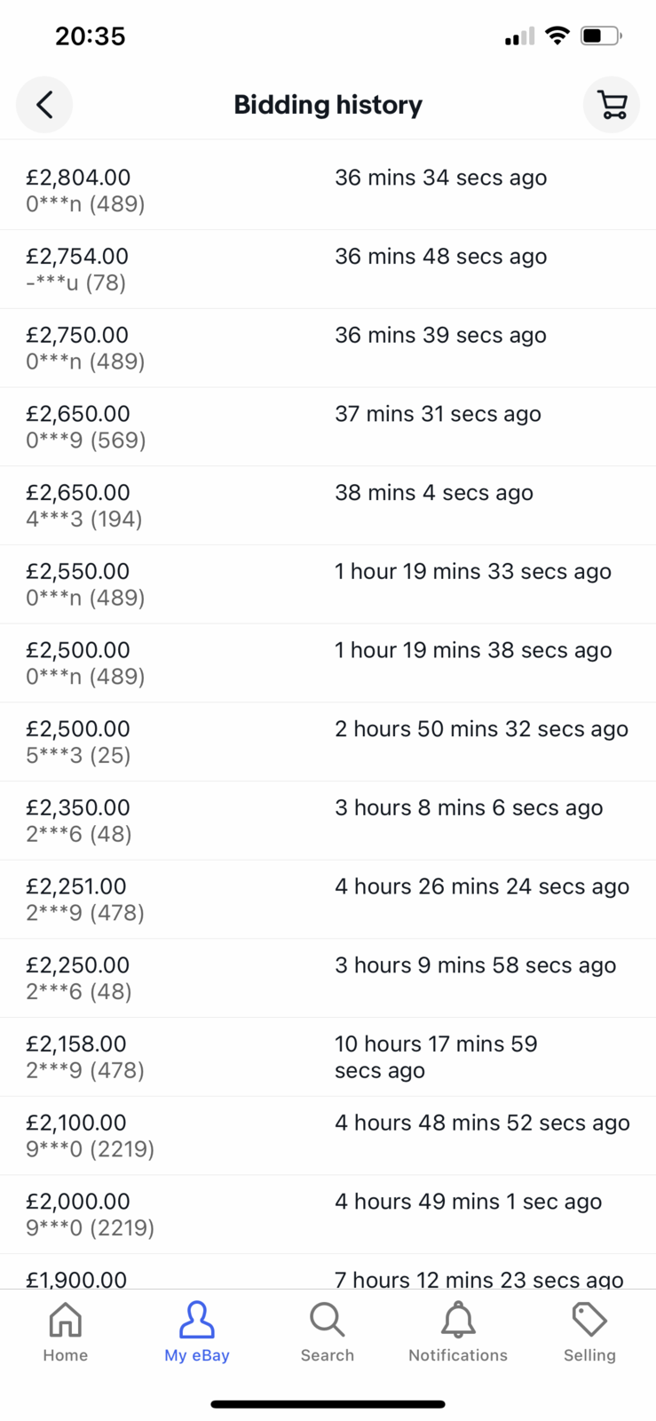Tap the Search magnifier icon

click(x=327, y=1320)
